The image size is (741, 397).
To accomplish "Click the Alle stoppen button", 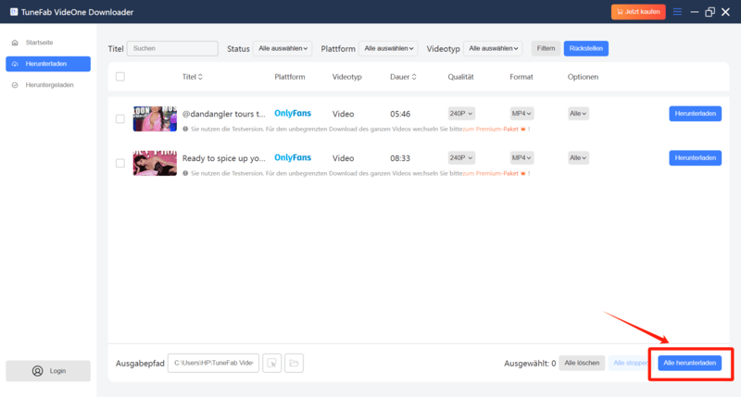I will tap(630, 363).
